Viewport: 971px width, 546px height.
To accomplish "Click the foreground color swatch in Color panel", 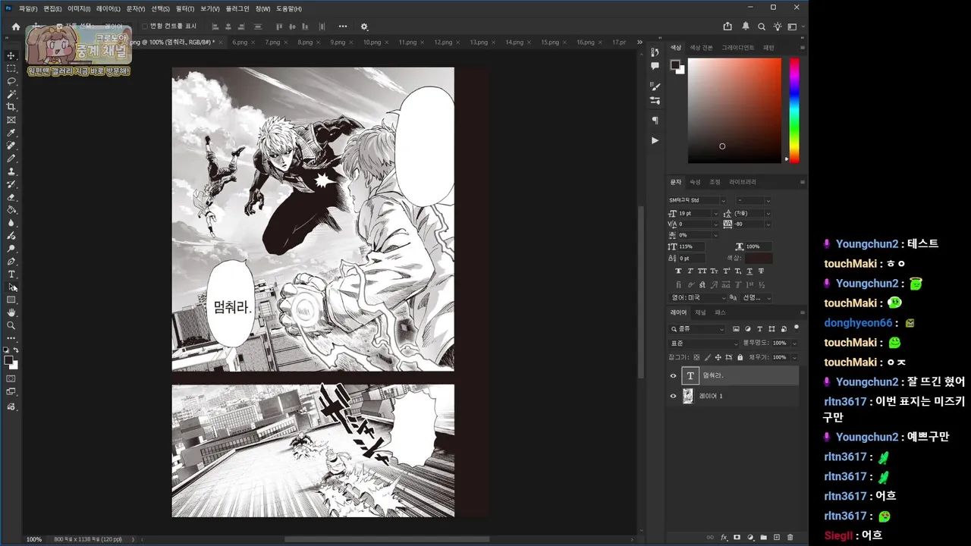I will (x=674, y=65).
